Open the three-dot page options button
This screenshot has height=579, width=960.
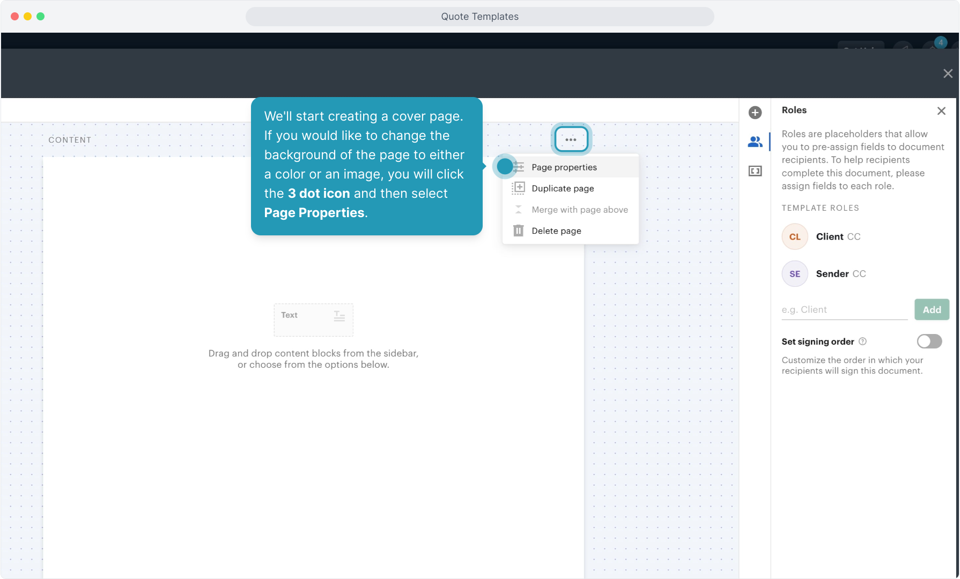571,139
